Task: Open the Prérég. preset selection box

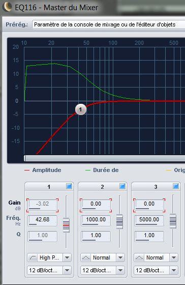Action: click(x=109, y=24)
